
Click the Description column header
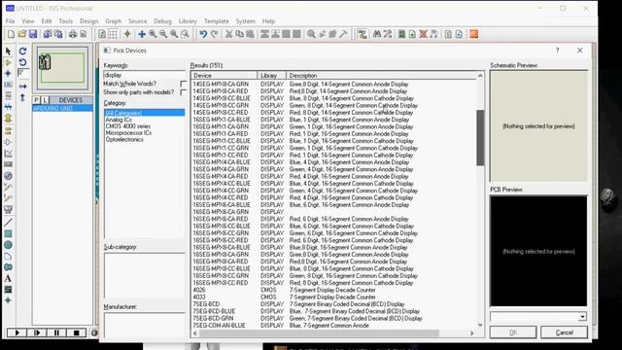pyautogui.click(x=381, y=76)
